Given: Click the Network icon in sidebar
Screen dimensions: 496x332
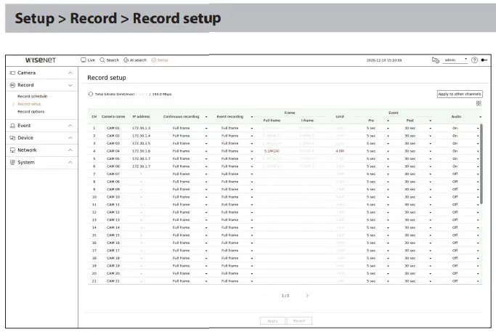Looking at the screenshot, I should 12,150.
